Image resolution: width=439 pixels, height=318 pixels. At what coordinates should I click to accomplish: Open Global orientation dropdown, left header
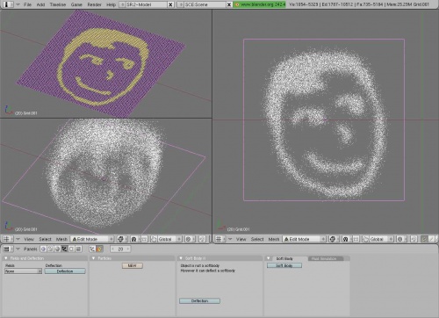pyautogui.click(x=169, y=239)
